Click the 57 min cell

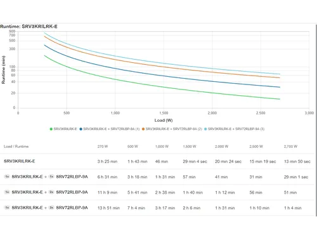click(190, 177)
